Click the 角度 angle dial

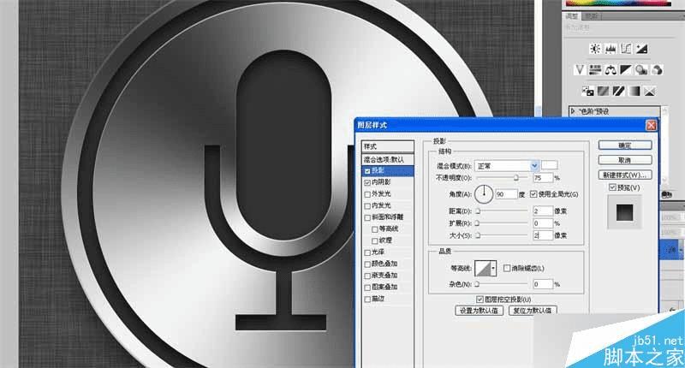pos(484,193)
